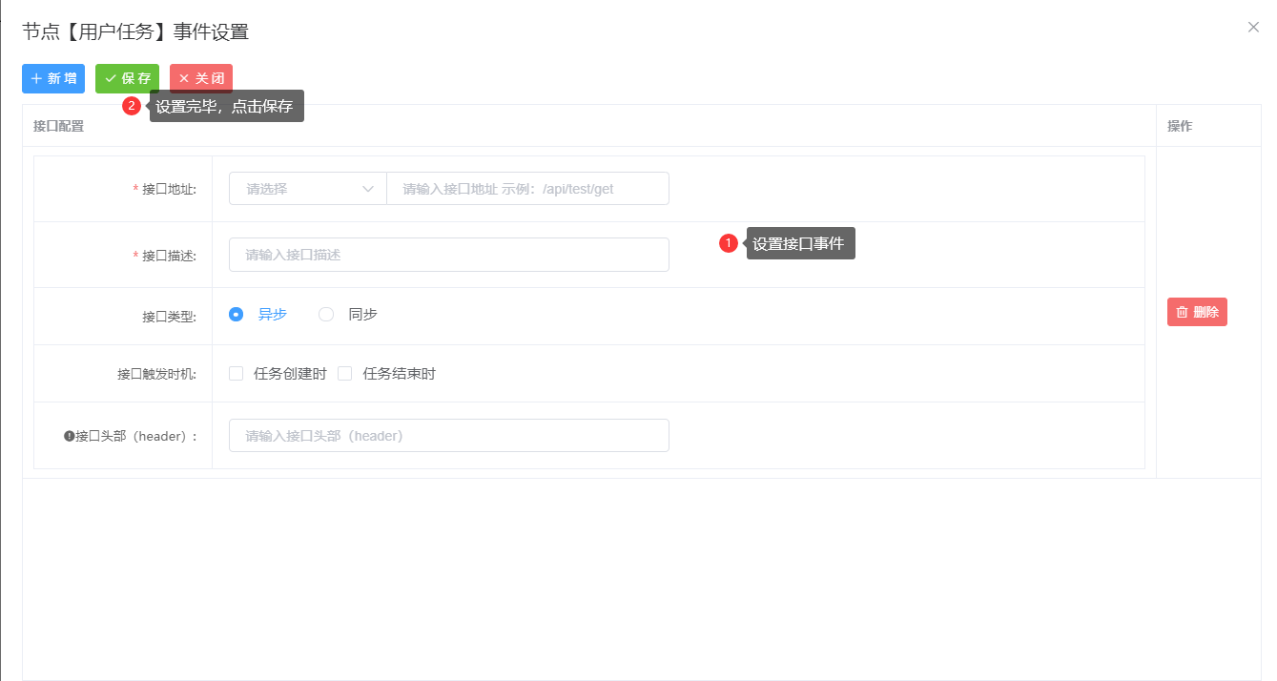Click the red 关闭 close button
1277x681 pixels.
pos(201,78)
